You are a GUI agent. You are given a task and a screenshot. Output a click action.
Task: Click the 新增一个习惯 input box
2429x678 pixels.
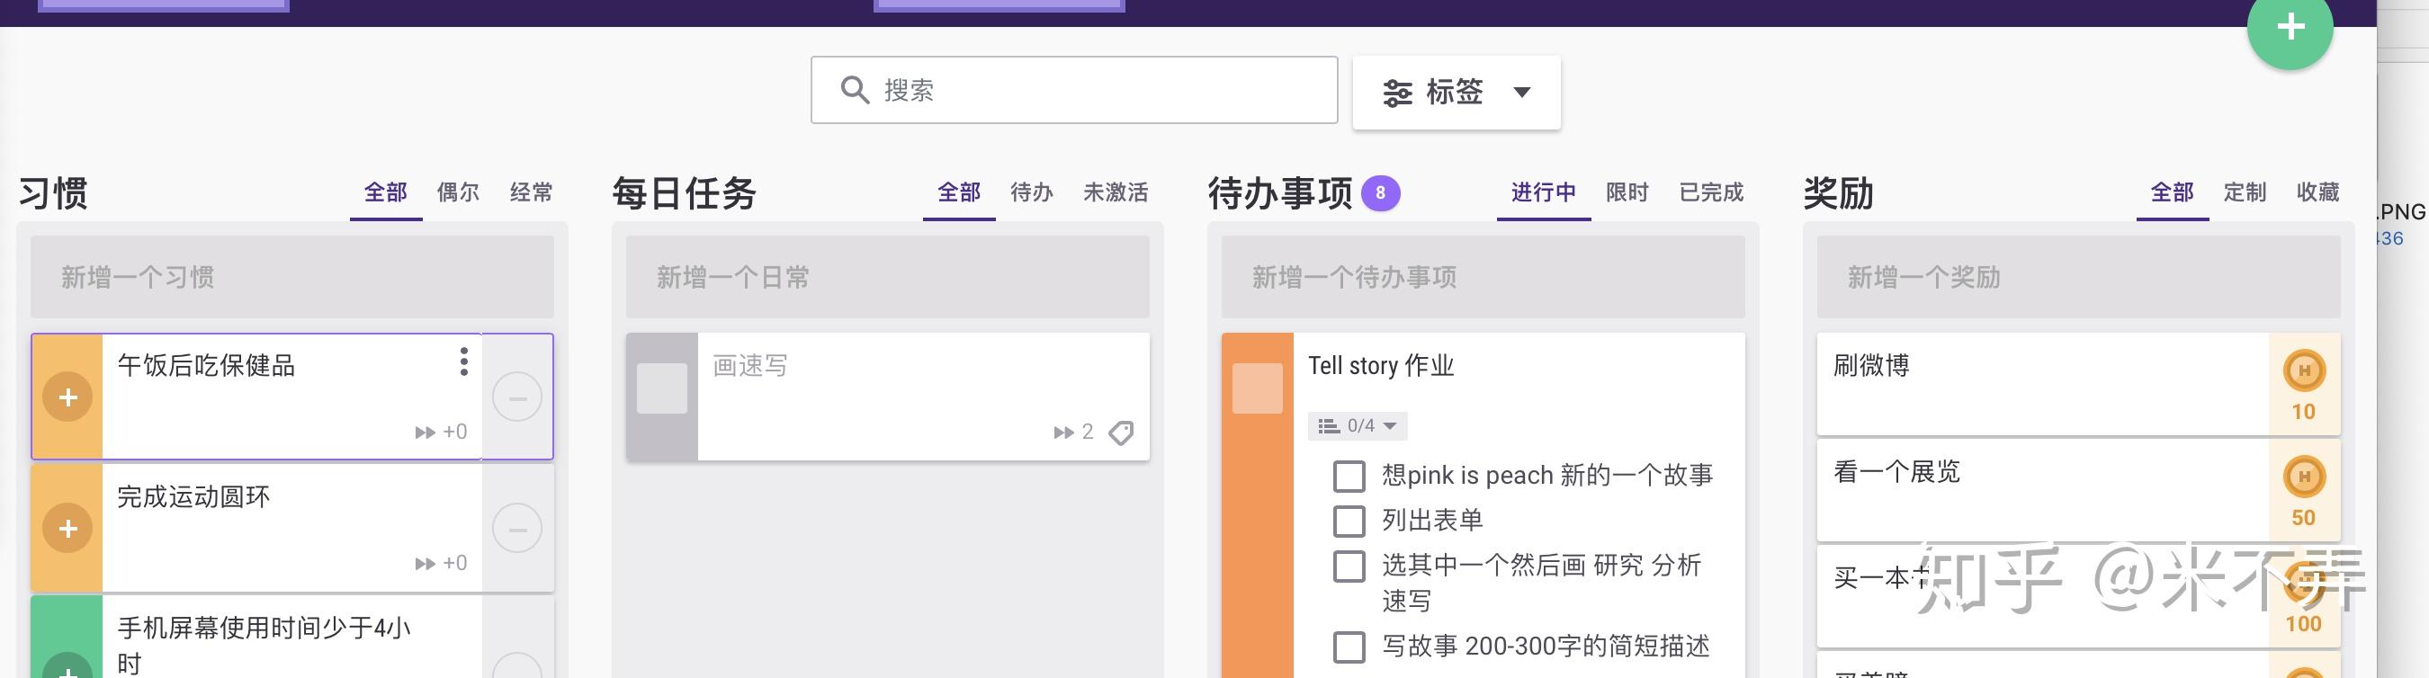click(292, 277)
